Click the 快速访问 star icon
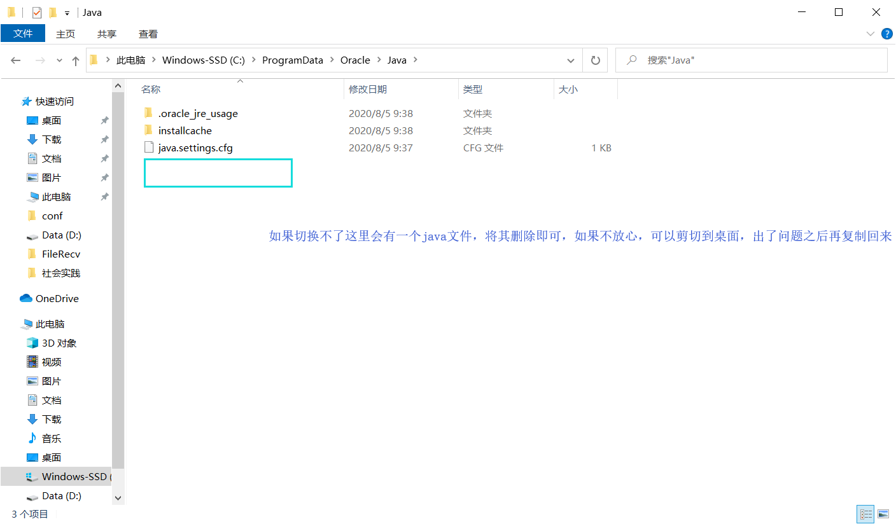This screenshot has height=524, width=896. (x=26, y=101)
